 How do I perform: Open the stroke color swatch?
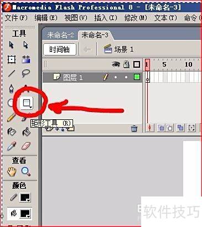[25, 198]
